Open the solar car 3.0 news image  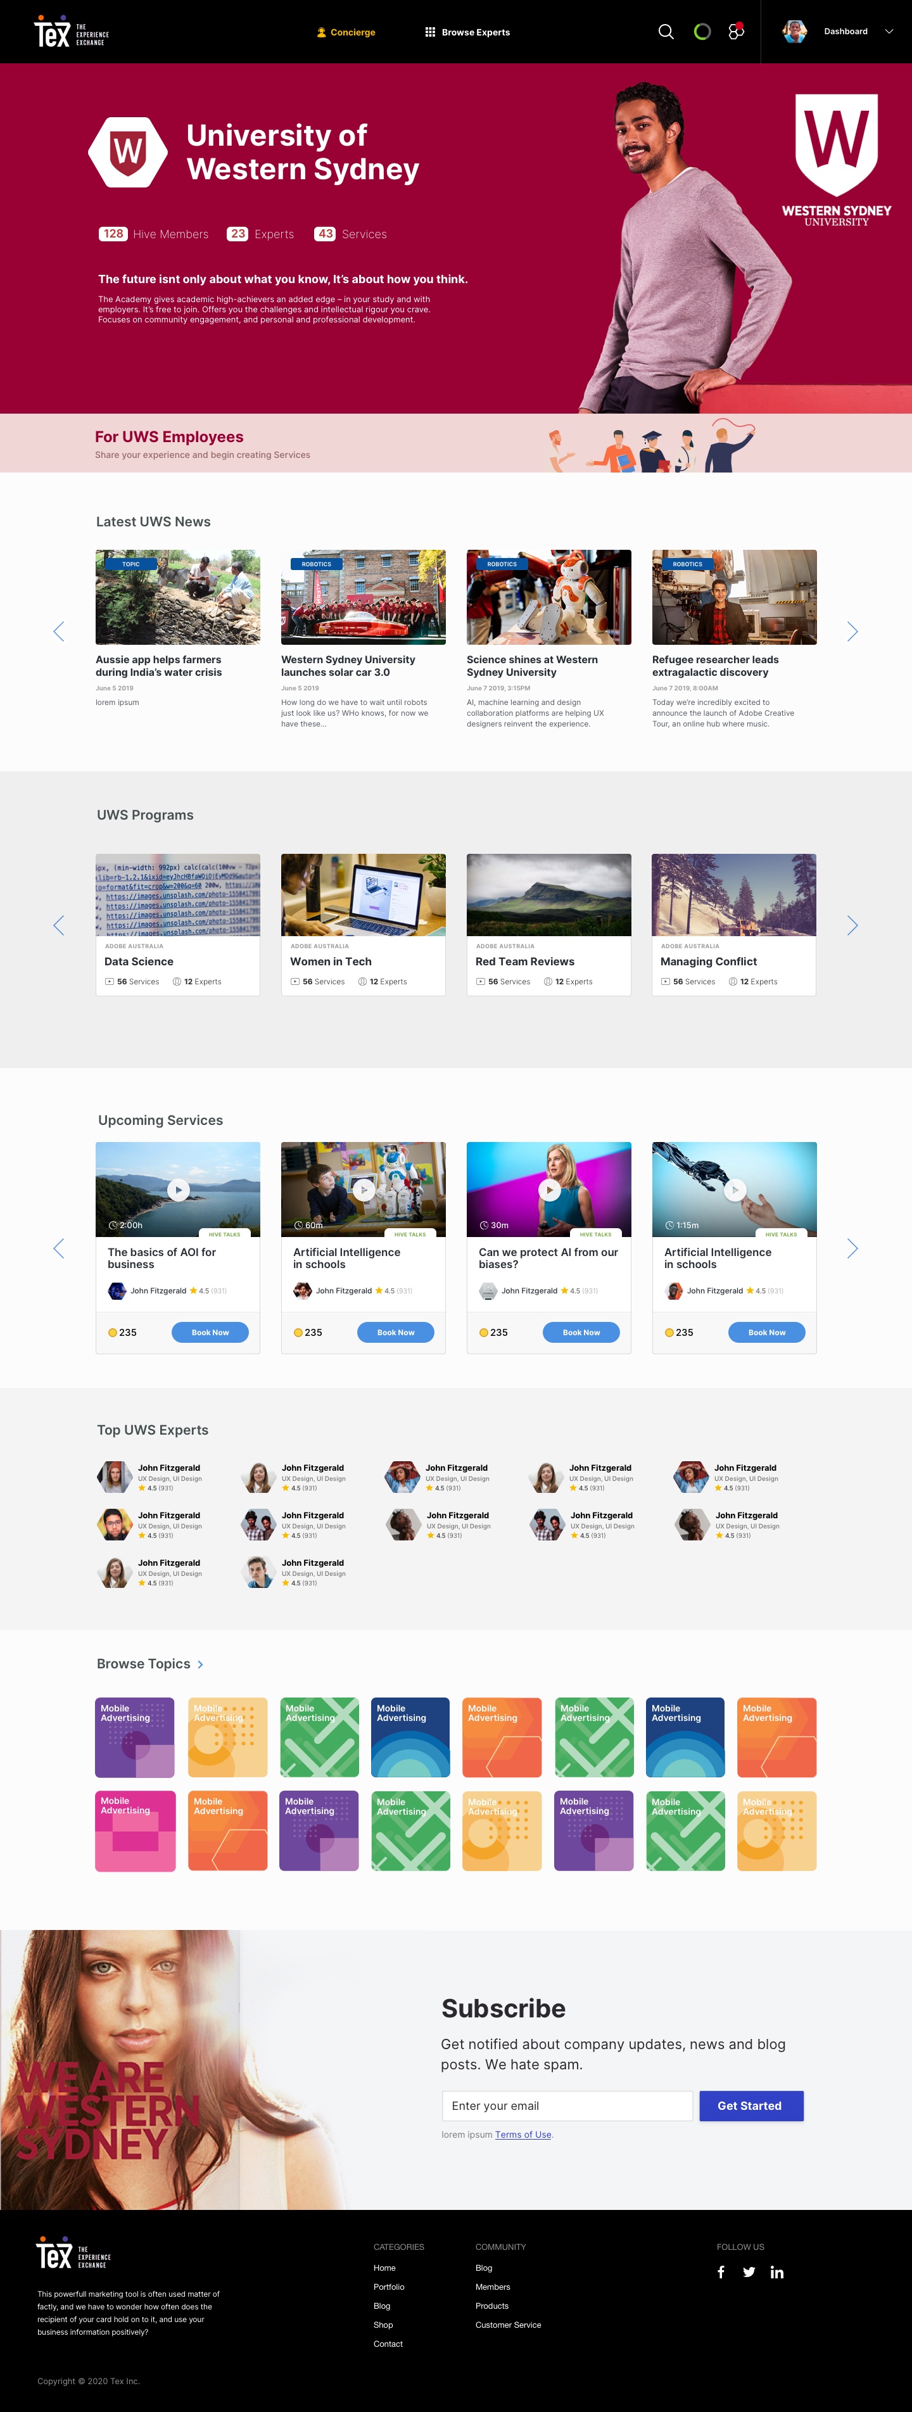pos(364,597)
